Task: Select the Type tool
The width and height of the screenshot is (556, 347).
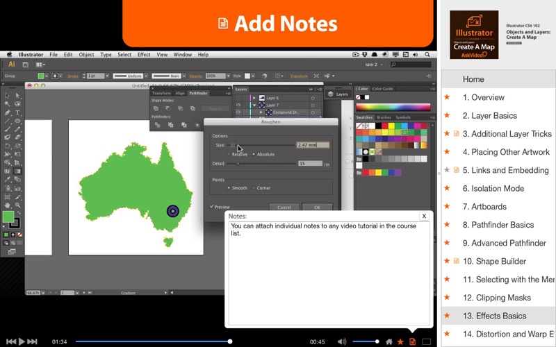Action: [x=17, y=112]
